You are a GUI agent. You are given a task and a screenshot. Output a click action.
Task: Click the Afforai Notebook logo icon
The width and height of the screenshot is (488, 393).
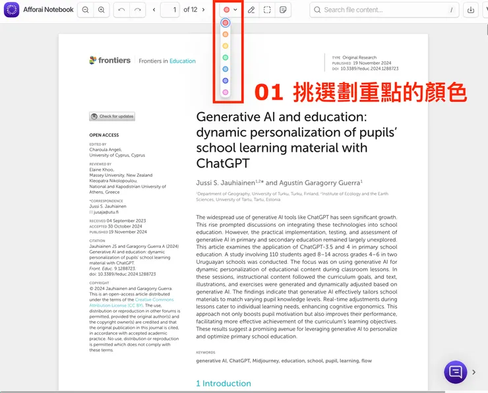click(11, 10)
